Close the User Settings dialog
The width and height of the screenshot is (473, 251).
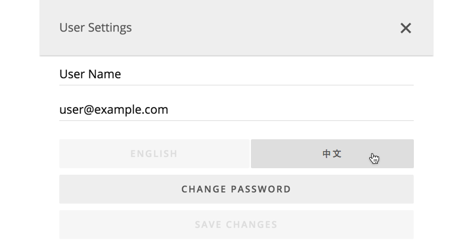tap(406, 28)
